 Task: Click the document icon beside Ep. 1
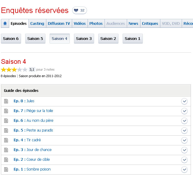(x=6, y=169)
